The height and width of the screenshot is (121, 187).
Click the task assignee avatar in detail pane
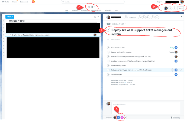tap(108, 17)
